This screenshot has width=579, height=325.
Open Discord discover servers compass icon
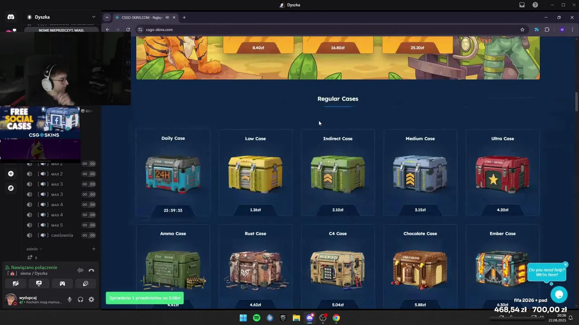[x=11, y=188]
